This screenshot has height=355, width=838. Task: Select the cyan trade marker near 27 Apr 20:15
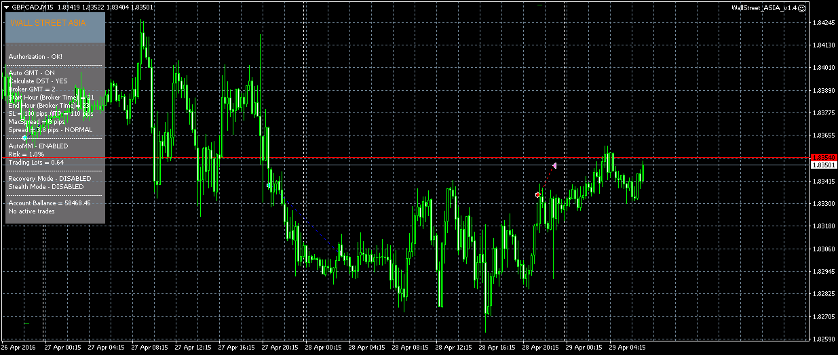click(x=269, y=185)
